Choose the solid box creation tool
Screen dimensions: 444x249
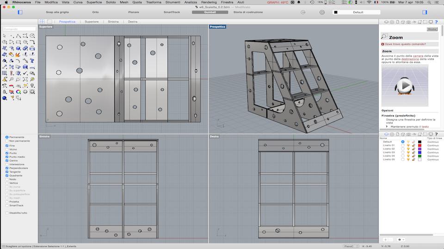[x=18, y=48]
